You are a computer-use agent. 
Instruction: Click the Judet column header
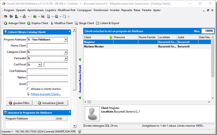point(188,37)
